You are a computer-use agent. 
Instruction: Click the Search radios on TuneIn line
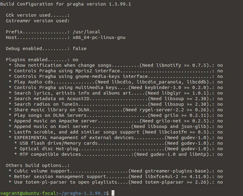pos(116,104)
